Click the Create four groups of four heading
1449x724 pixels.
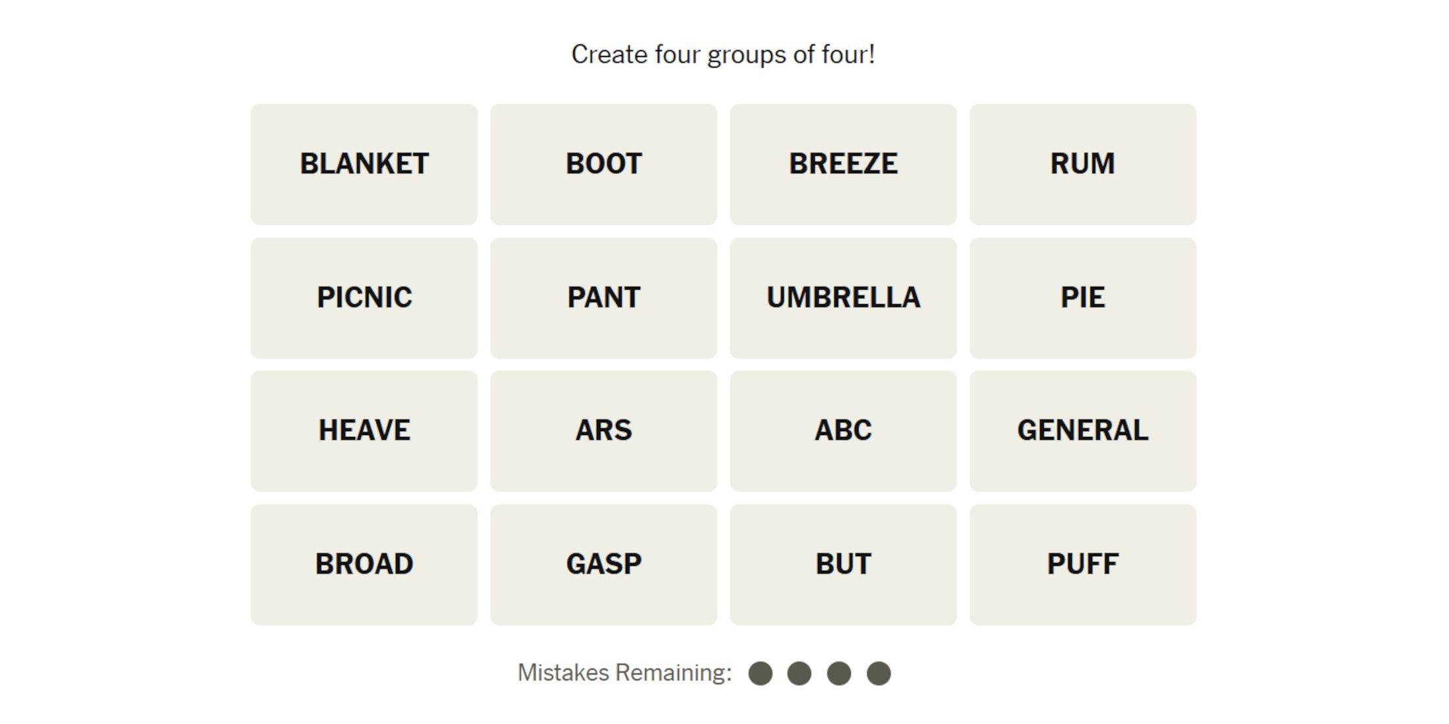pyautogui.click(x=724, y=54)
